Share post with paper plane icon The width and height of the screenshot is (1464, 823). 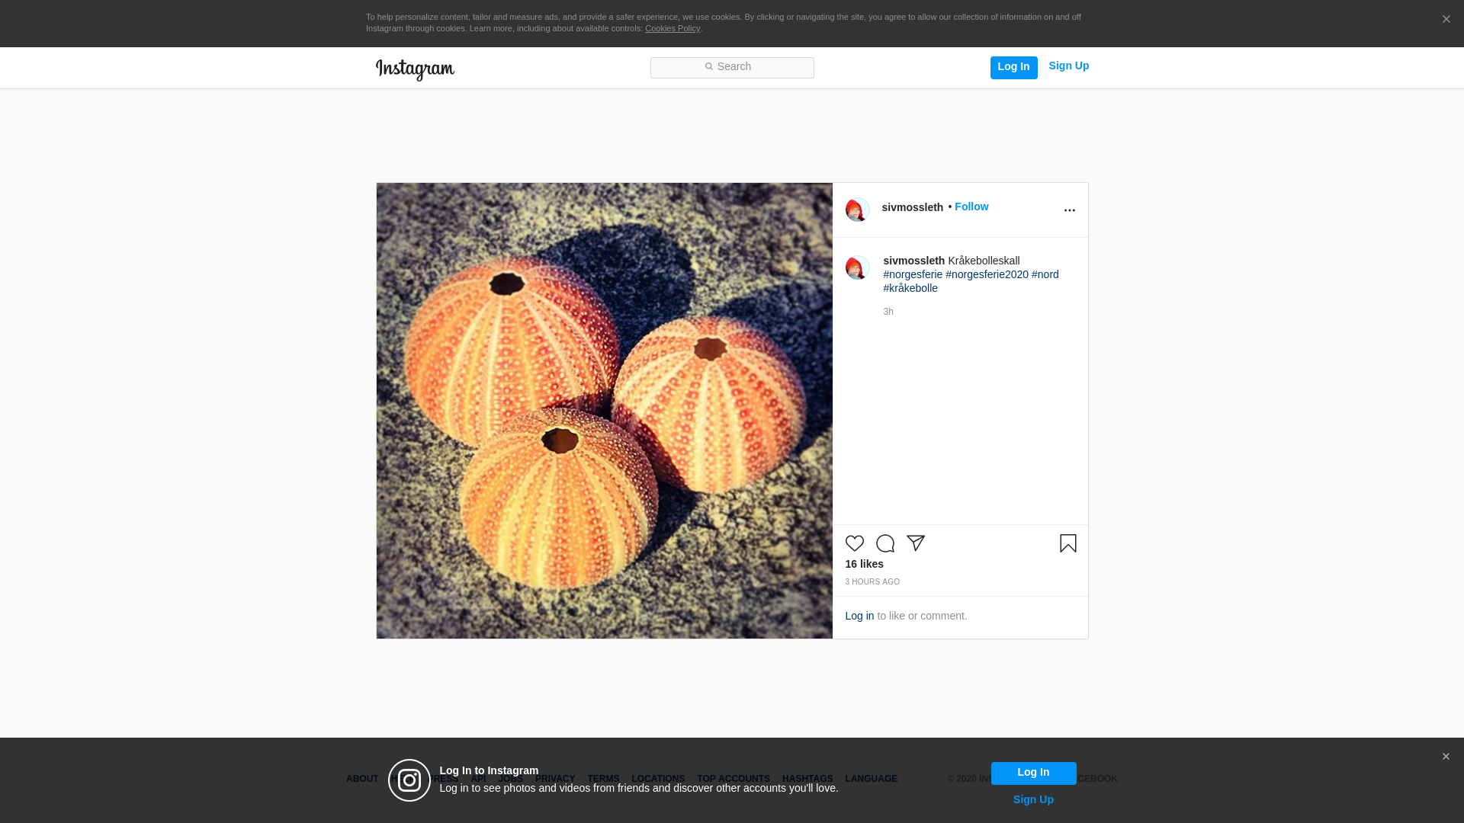[x=915, y=543]
